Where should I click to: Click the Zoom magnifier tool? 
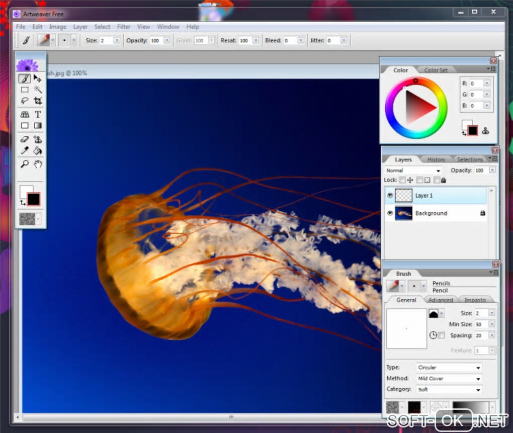coord(25,164)
